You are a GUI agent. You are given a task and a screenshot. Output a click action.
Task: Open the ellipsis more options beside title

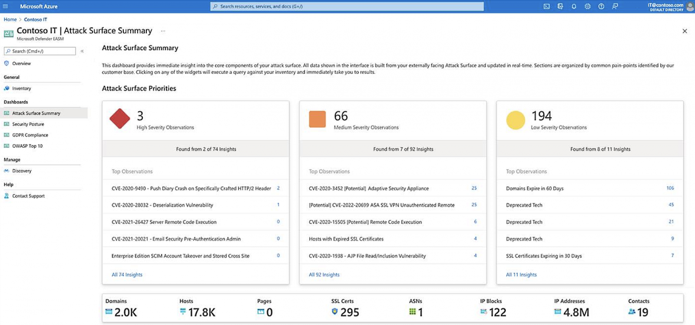(x=163, y=31)
